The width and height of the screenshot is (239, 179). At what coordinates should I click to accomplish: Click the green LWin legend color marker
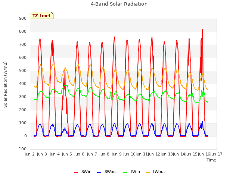tap(125, 172)
